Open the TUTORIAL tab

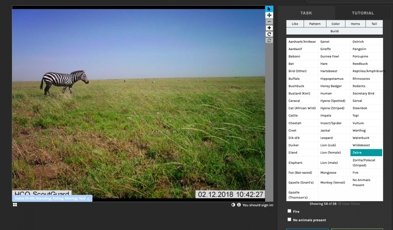click(363, 13)
